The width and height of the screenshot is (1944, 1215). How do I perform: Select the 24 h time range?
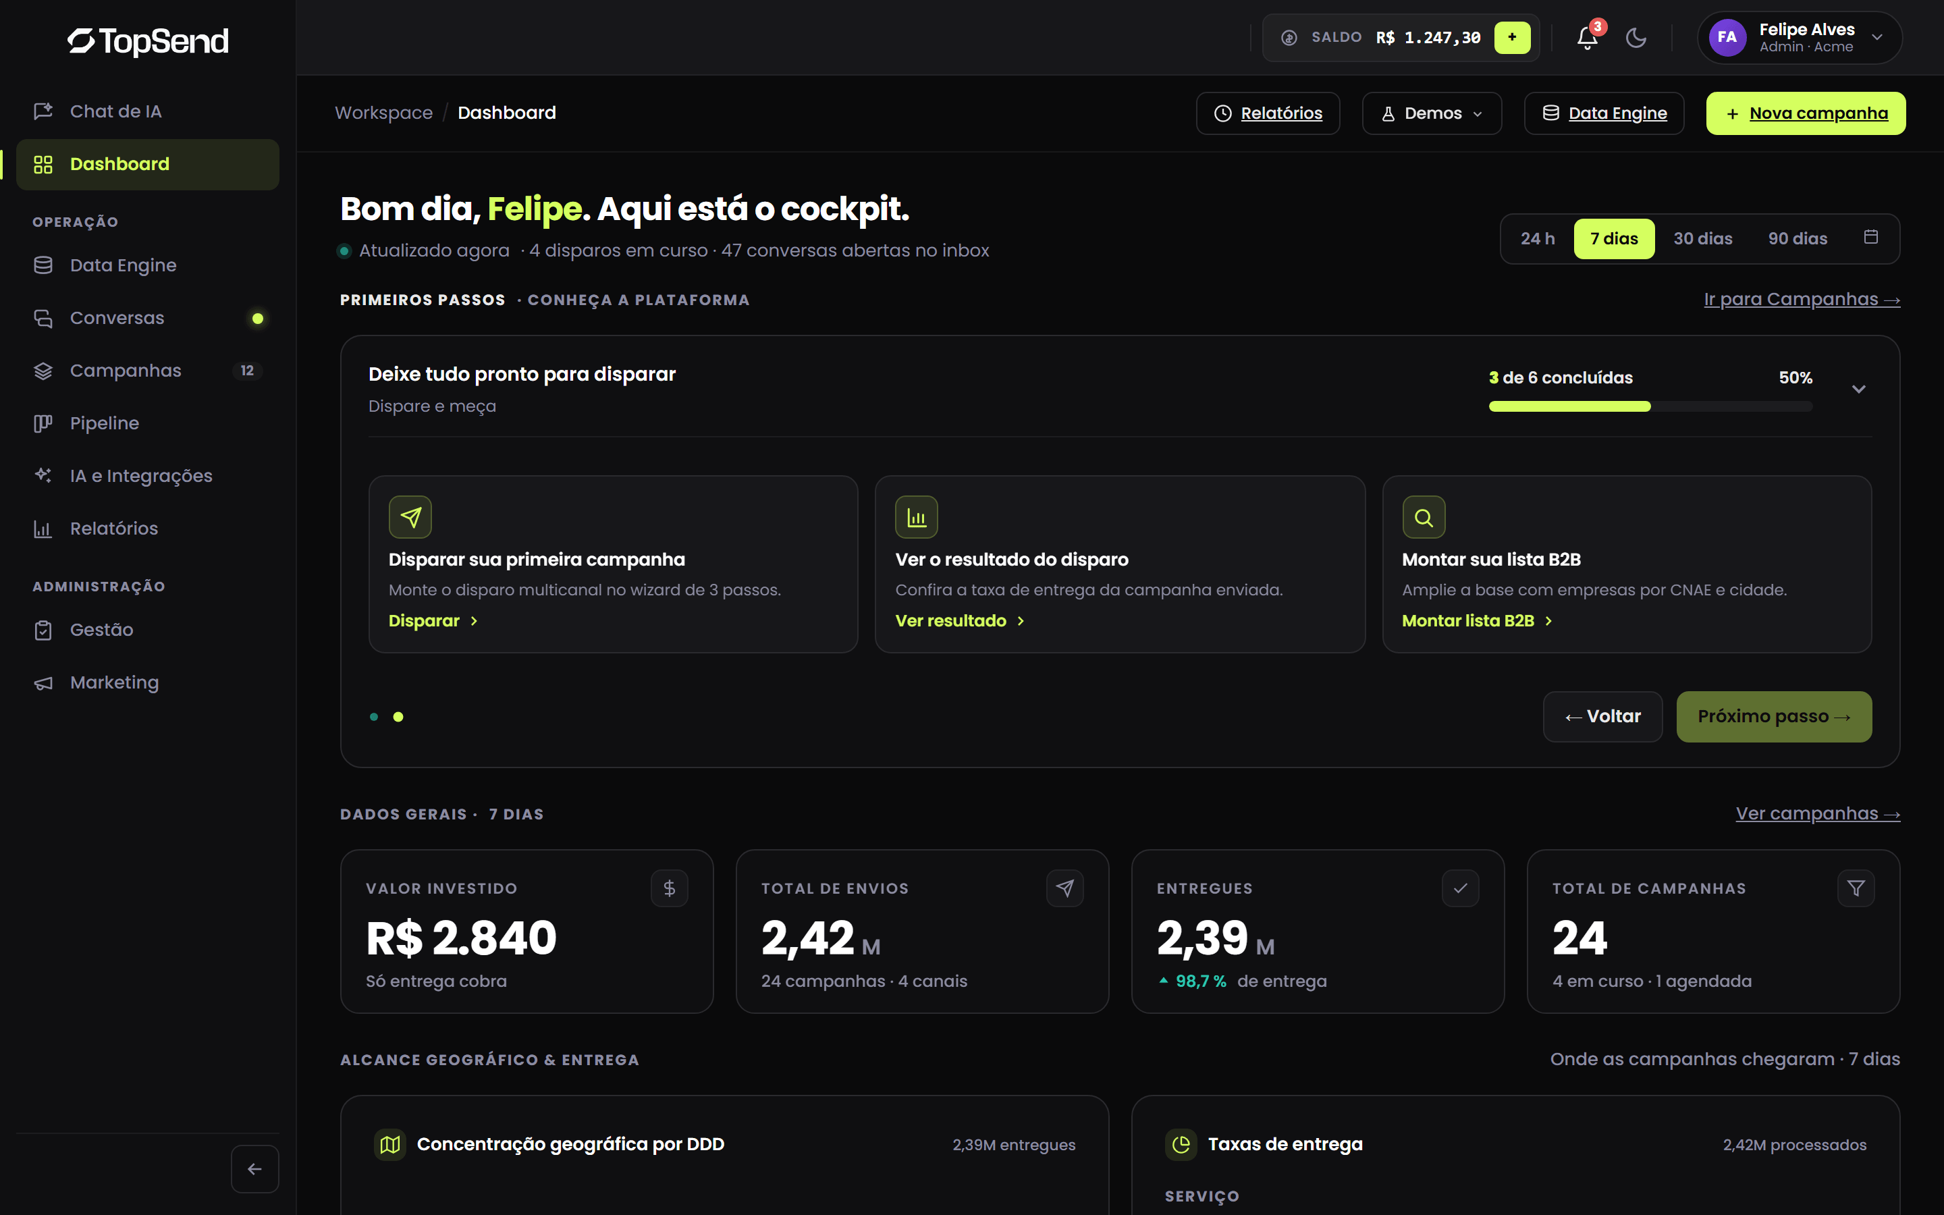pos(1538,239)
